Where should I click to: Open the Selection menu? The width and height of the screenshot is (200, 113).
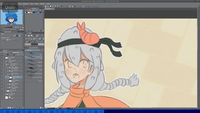[x=25, y=4]
